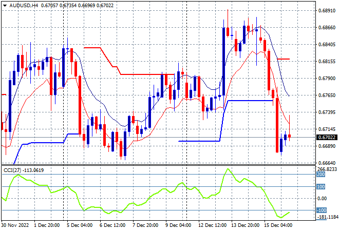This screenshot has width=339, height=231.
Task: Click the CCI 100 level label
Action: tap(321, 186)
